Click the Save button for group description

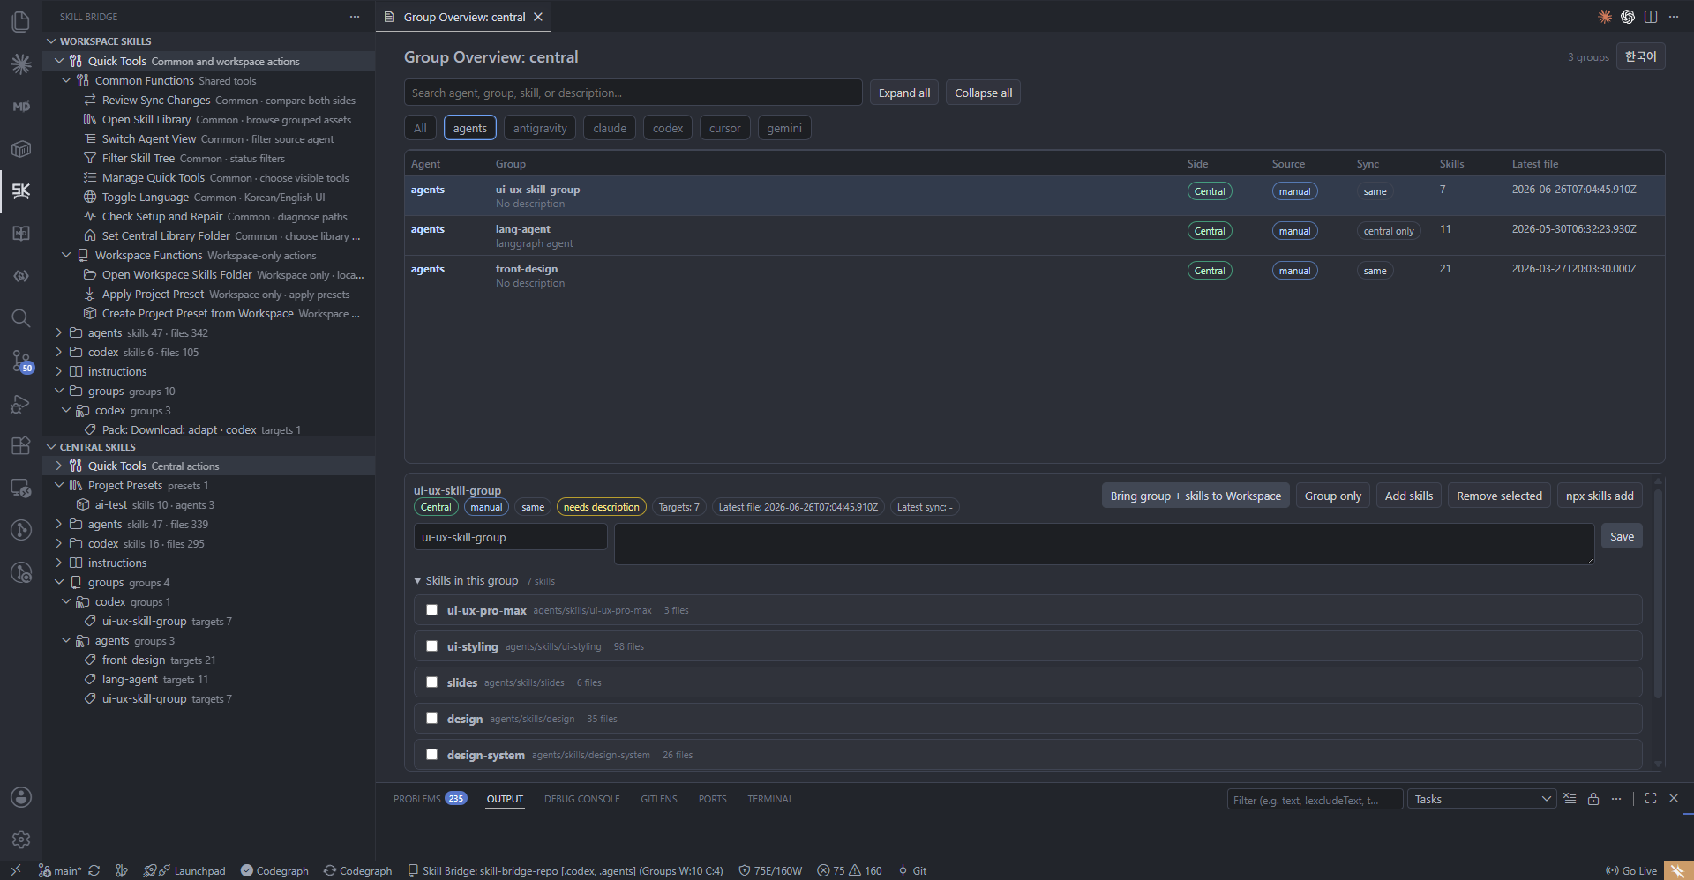pos(1622,536)
